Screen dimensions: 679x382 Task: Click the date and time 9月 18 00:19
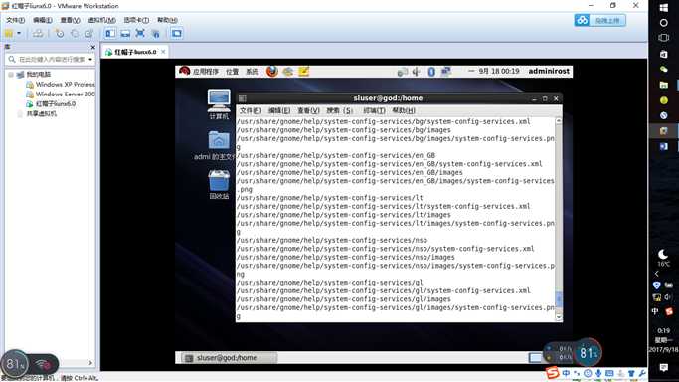(x=499, y=71)
